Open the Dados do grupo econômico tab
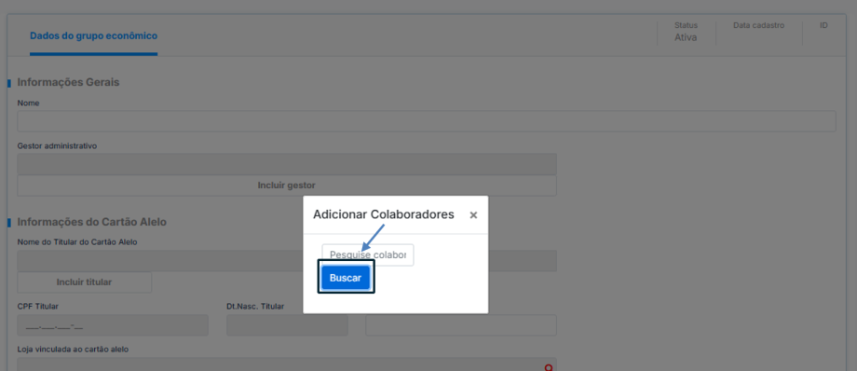 [x=93, y=36]
